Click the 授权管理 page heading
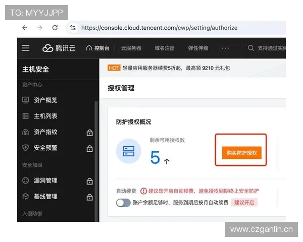 pos(121,88)
